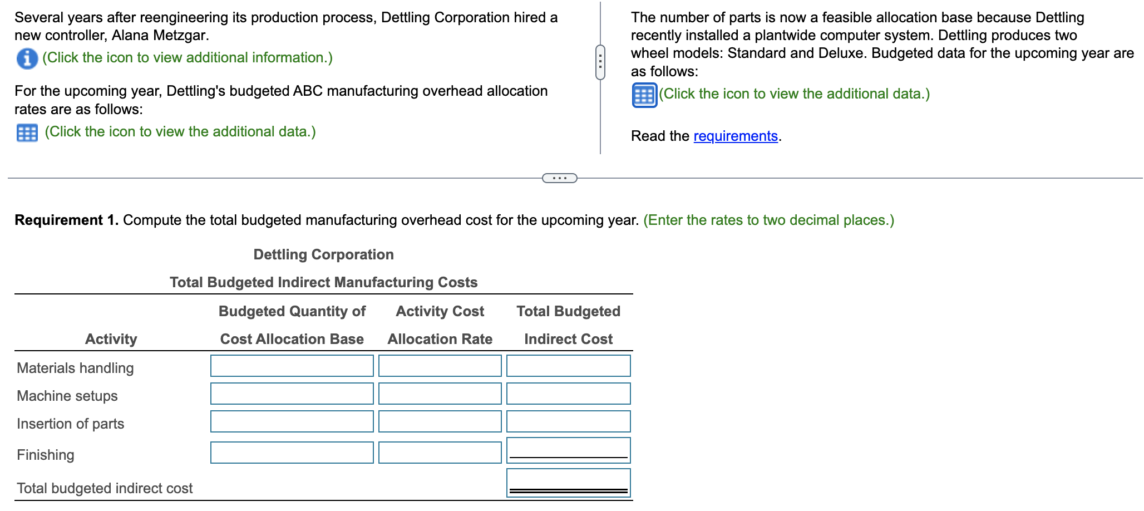Image resolution: width=1144 pixels, height=511 pixels.
Task: Select the Finishing budgeted quantity field
Action: coord(291,452)
